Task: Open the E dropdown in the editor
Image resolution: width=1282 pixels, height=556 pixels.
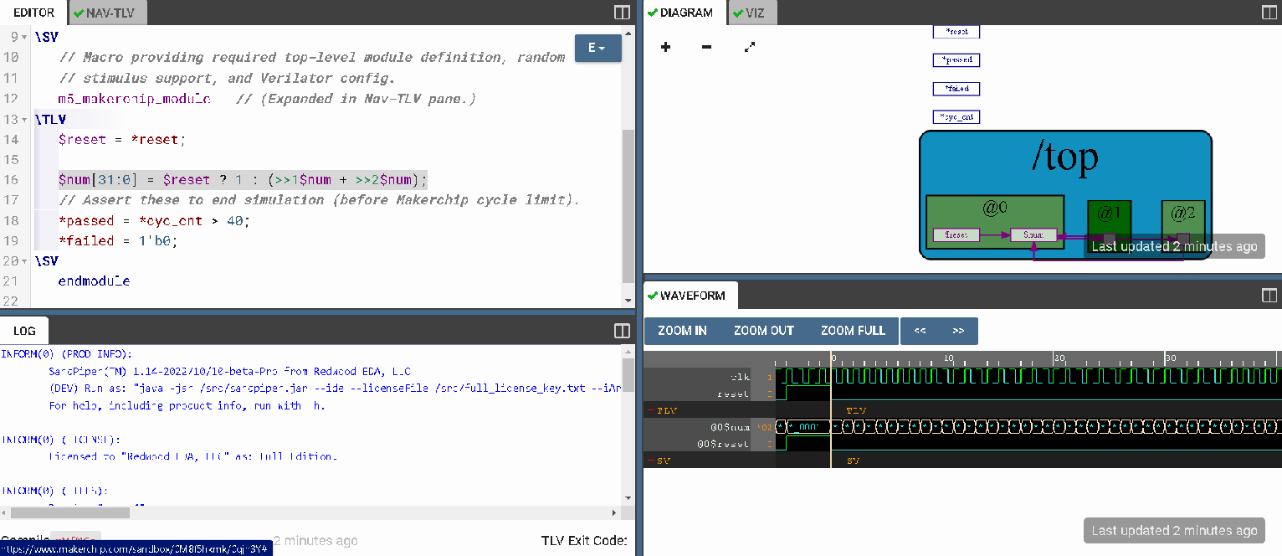Action: [597, 49]
